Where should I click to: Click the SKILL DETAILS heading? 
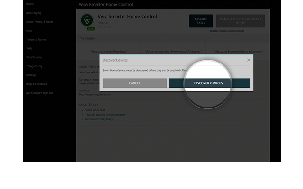pos(89,105)
